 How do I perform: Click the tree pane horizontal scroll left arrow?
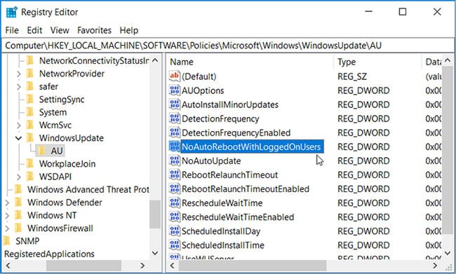[8, 266]
